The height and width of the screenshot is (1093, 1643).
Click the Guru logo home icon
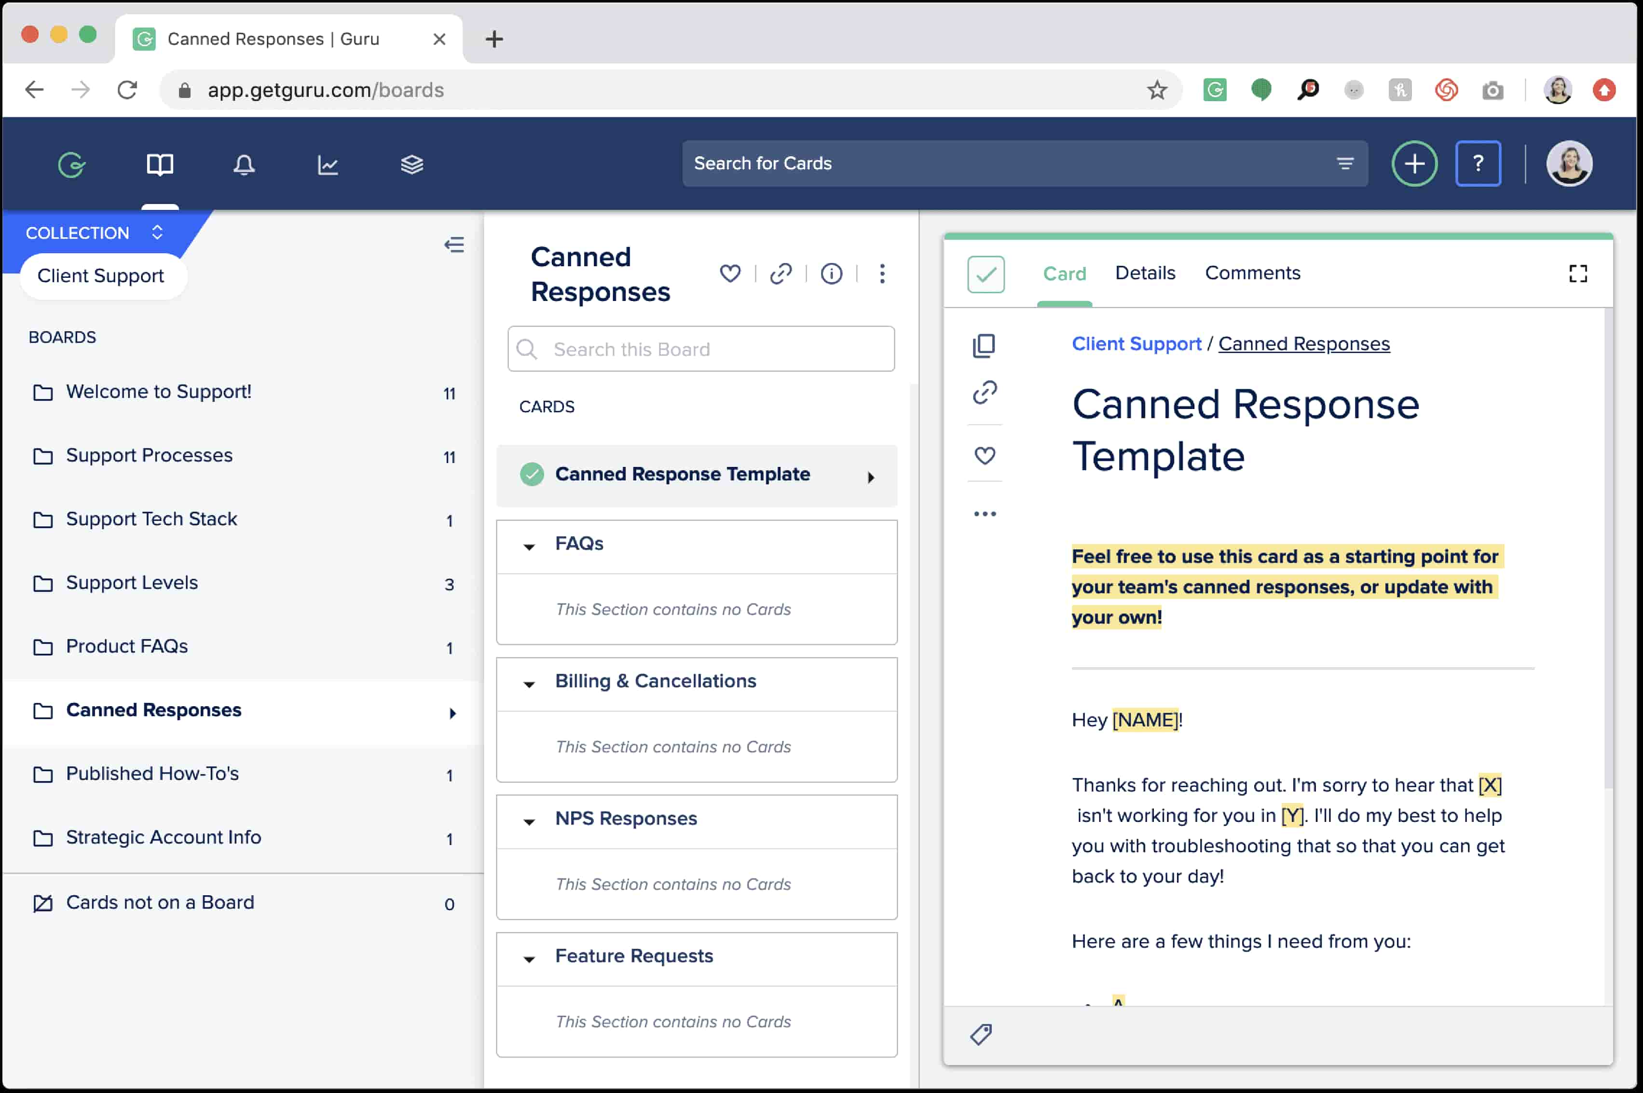[x=72, y=165]
